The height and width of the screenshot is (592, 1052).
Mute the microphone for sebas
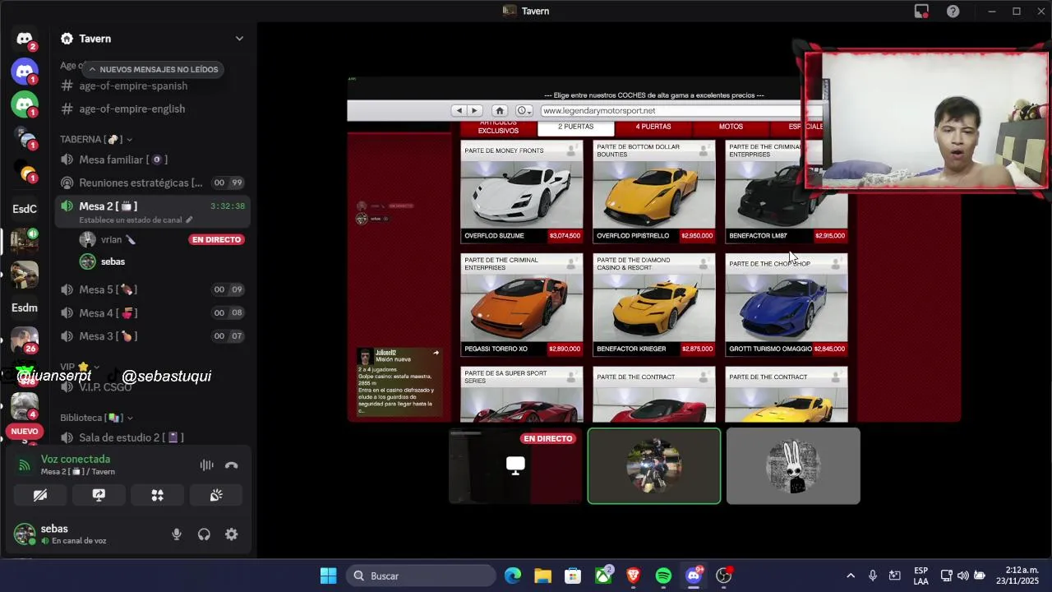click(177, 534)
